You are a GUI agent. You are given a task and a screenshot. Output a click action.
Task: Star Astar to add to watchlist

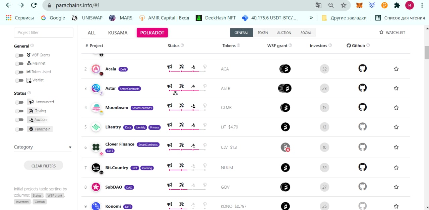pyautogui.click(x=396, y=88)
